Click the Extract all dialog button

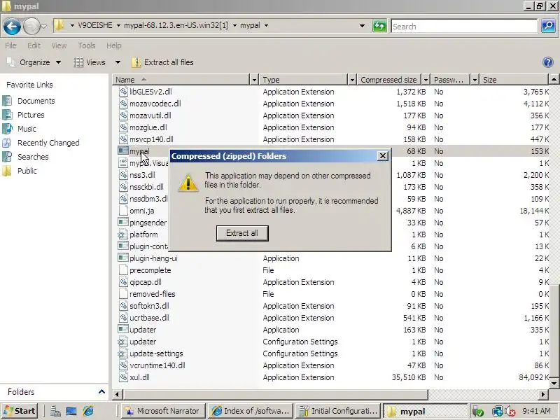coord(242,233)
